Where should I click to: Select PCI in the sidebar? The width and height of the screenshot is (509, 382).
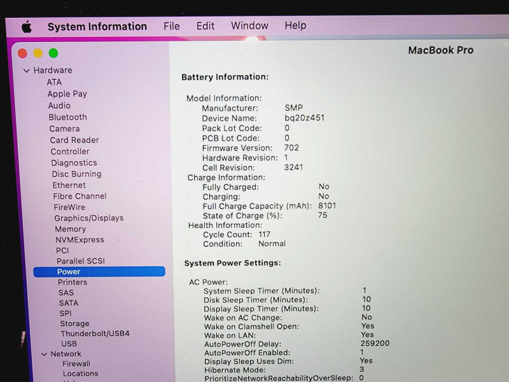click(x=62, y=250)
